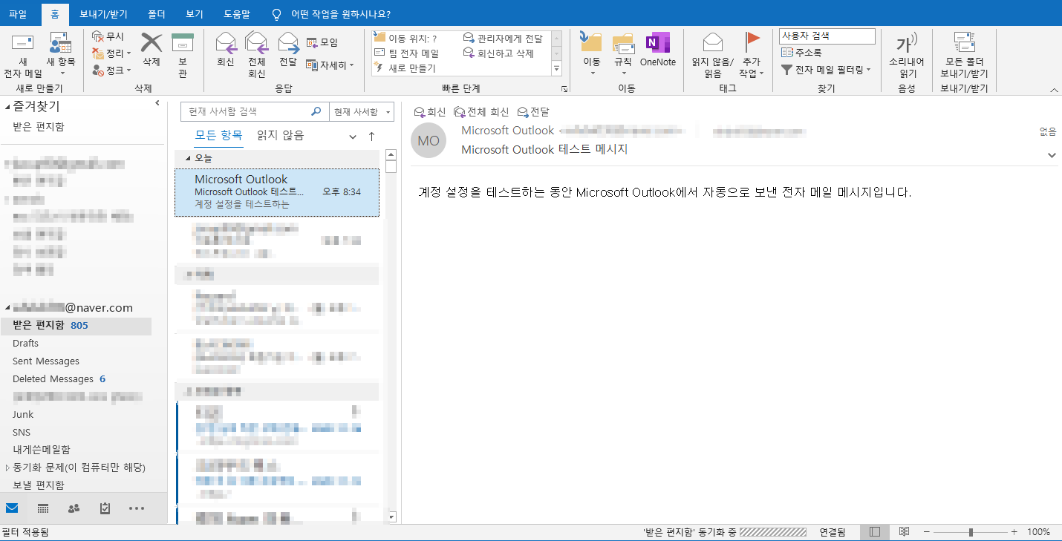Open Tasks icon in navigation bar
This screenshot has height=541, width=1062.
(x=105, y=508)
